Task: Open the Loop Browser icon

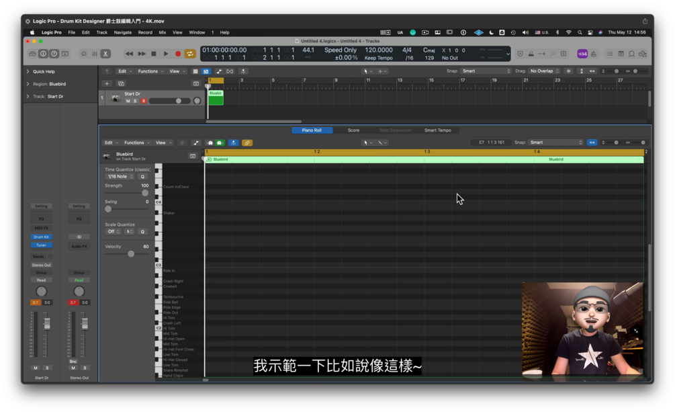Action: point(631,54)
